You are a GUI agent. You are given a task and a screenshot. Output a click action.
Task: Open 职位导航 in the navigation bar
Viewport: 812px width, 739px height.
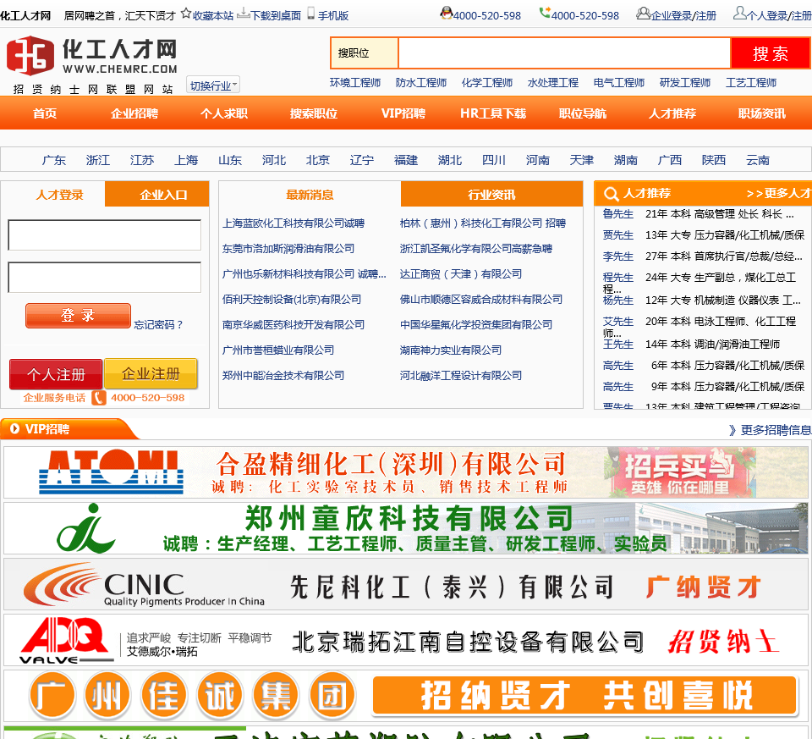coord(583,113)
